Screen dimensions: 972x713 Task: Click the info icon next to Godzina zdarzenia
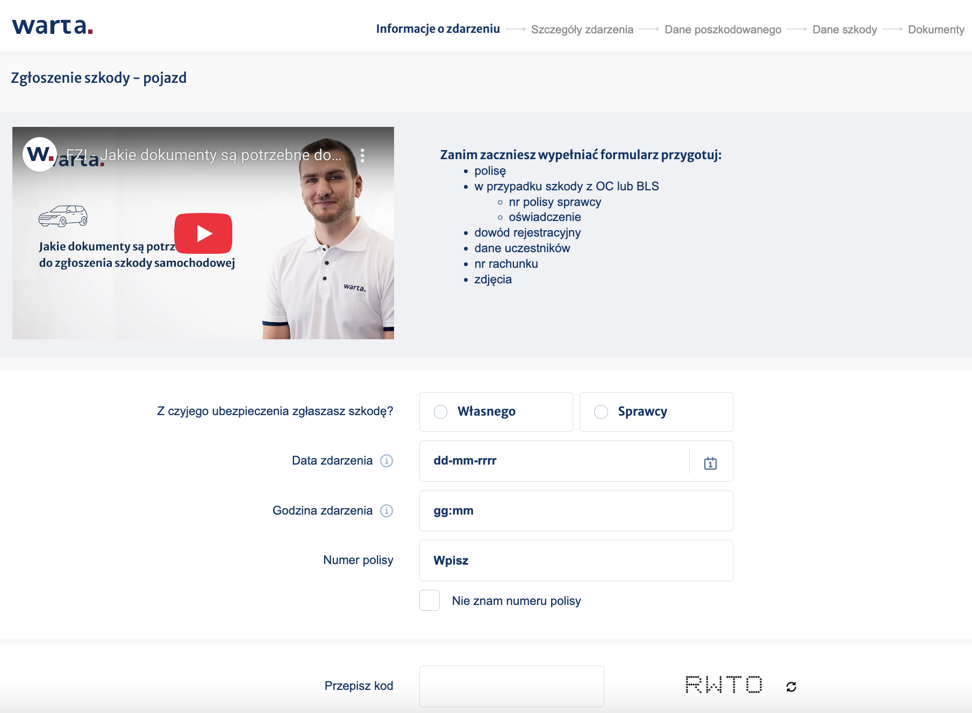tap(387, 510)
